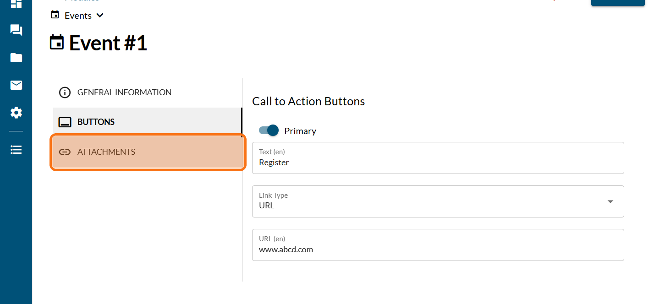Open the Link Type dropdown

click(x=438, y=201)
